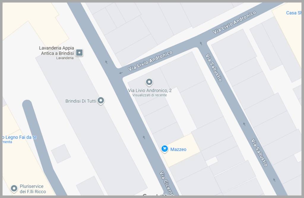Click the Lavanderia Appia Antica marker icon
This screenshot has width=304, height=198.
[79, 53]
